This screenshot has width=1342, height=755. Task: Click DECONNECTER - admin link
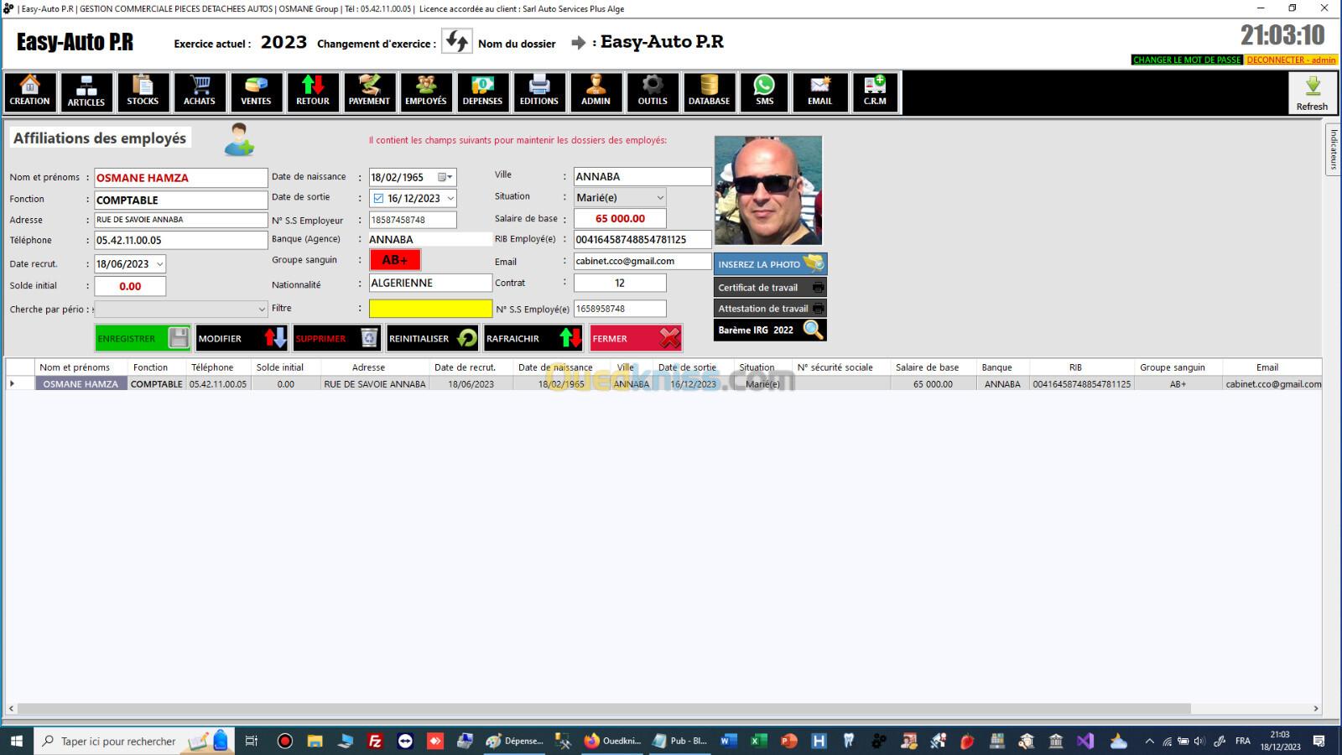pos(1290,60)
